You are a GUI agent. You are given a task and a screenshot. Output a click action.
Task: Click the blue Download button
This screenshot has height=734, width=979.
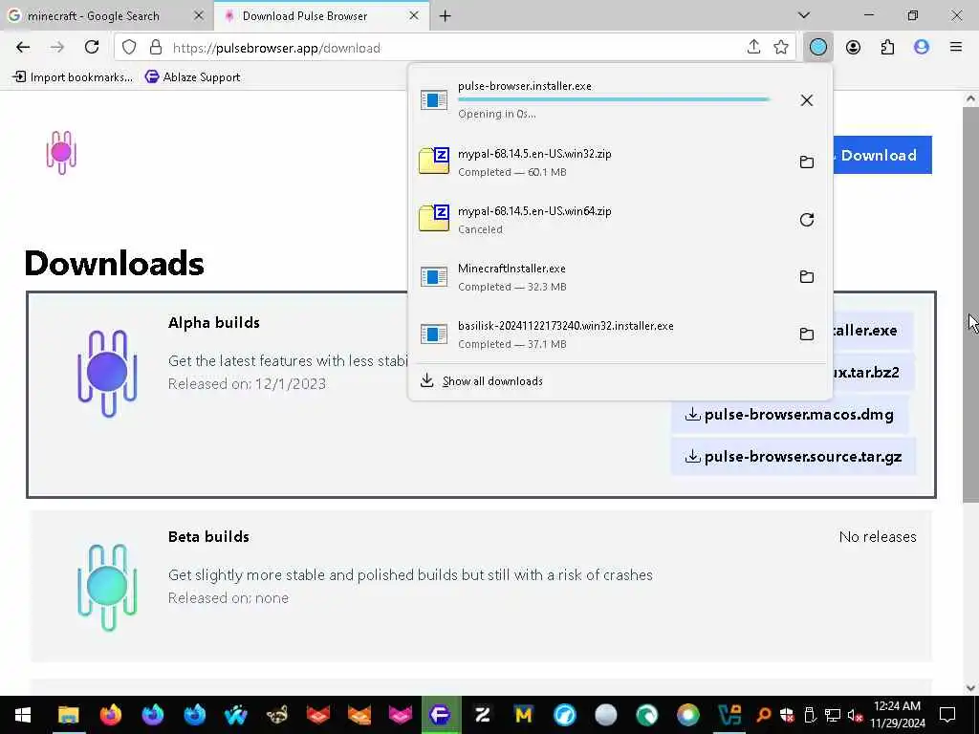click(x=881, y=155)
